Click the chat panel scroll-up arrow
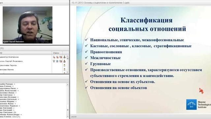The width and height of the screenshot is (211, 119). coord(68,85)
